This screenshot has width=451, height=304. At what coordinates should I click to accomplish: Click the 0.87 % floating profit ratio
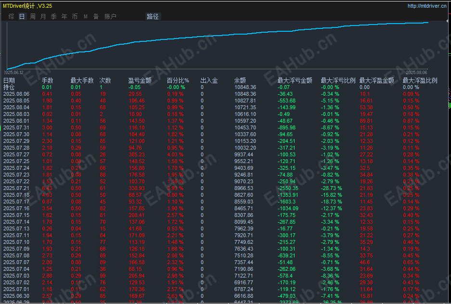pos(411,121)
